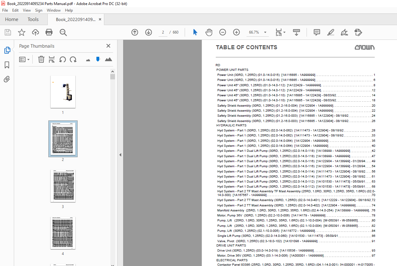Screen dimensions: 397x266
Task: Click the Save file icon
Action: coord(8,32)
